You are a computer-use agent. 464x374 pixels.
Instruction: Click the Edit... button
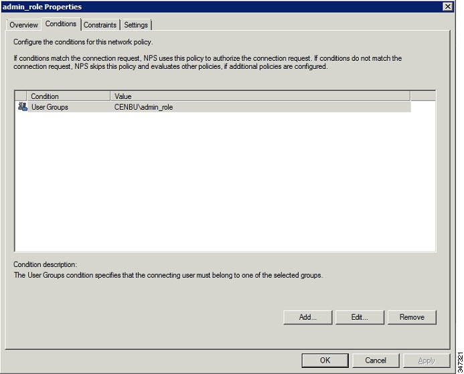(360, 317)
